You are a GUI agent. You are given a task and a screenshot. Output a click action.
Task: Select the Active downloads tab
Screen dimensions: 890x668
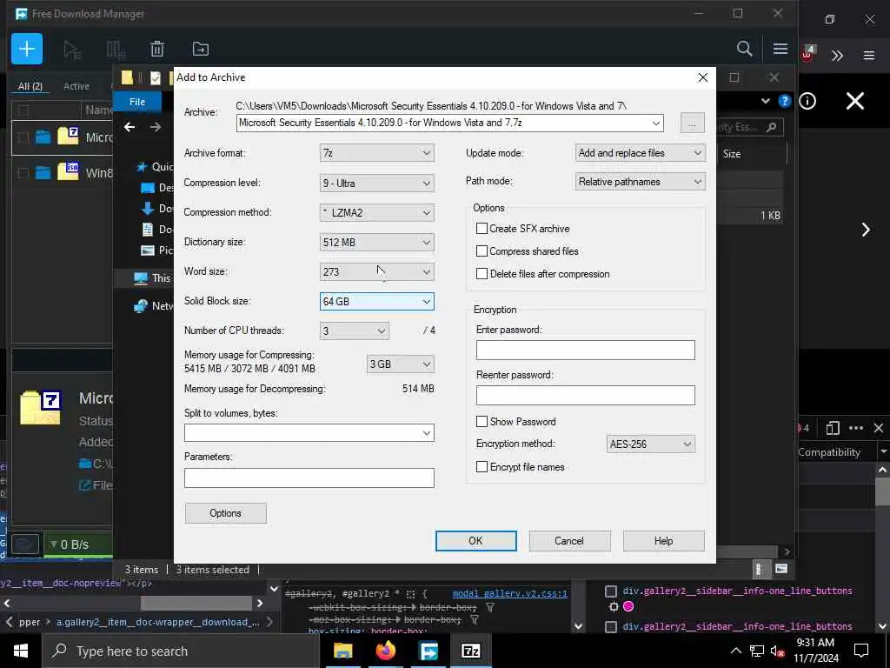[76, 86]
